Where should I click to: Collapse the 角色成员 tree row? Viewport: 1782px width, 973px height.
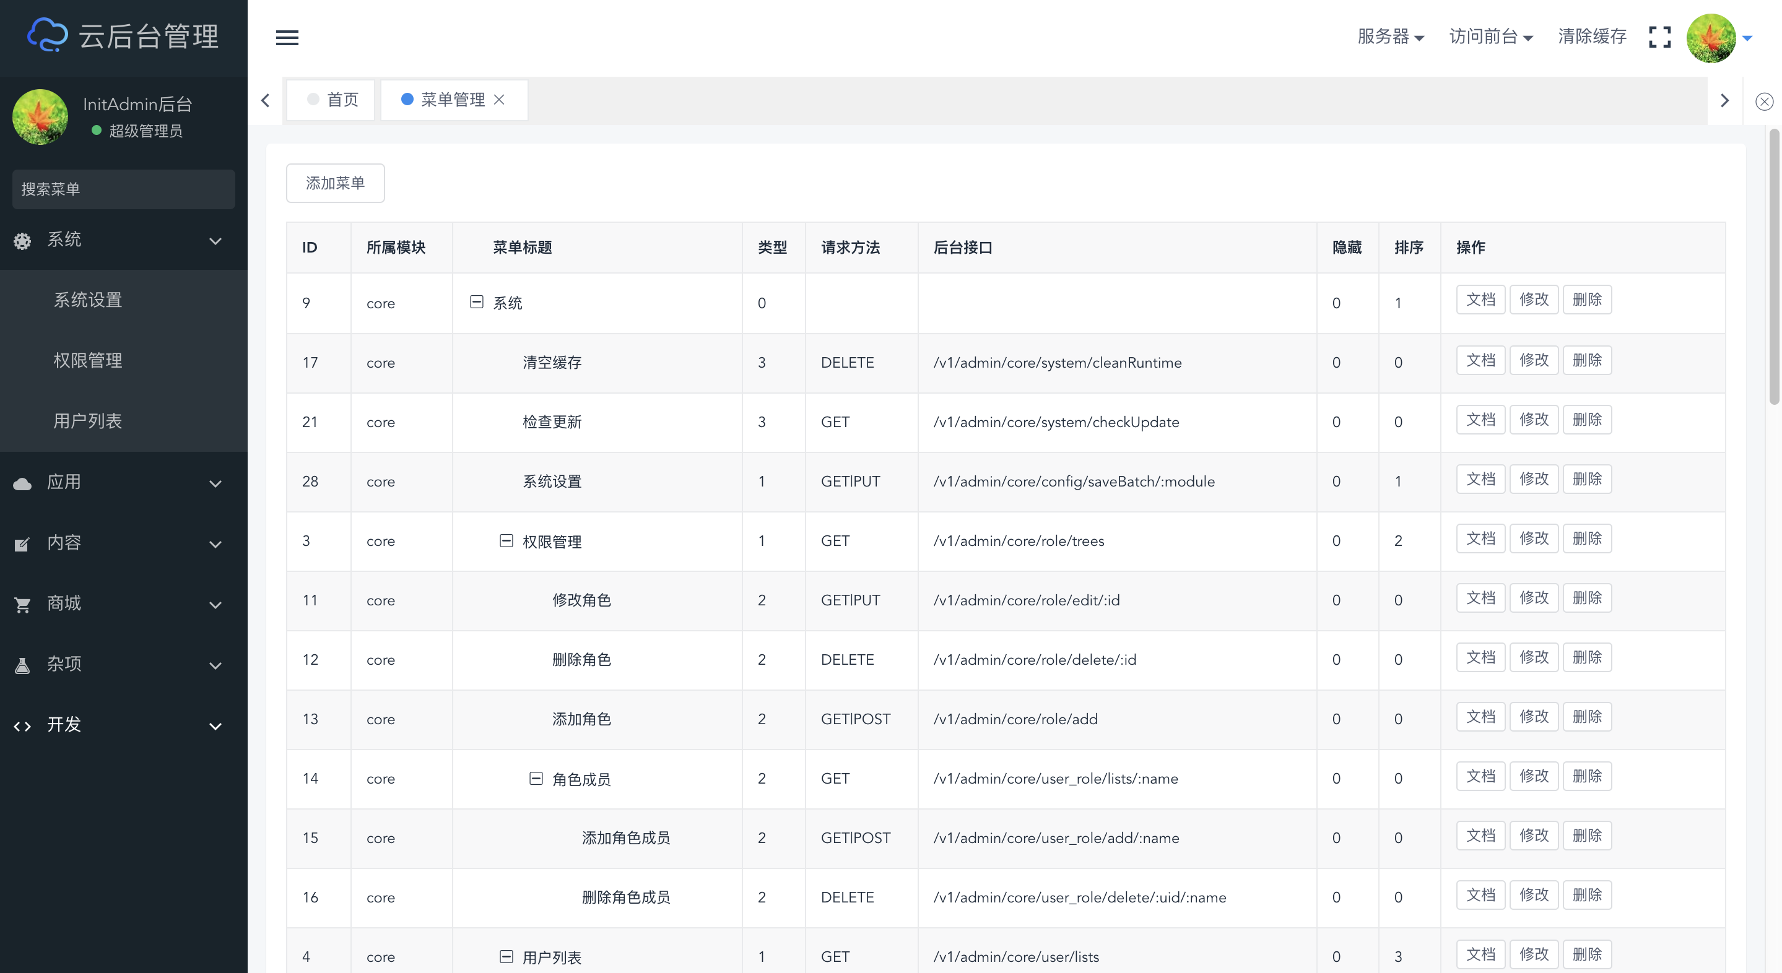(x=536, y=778)
